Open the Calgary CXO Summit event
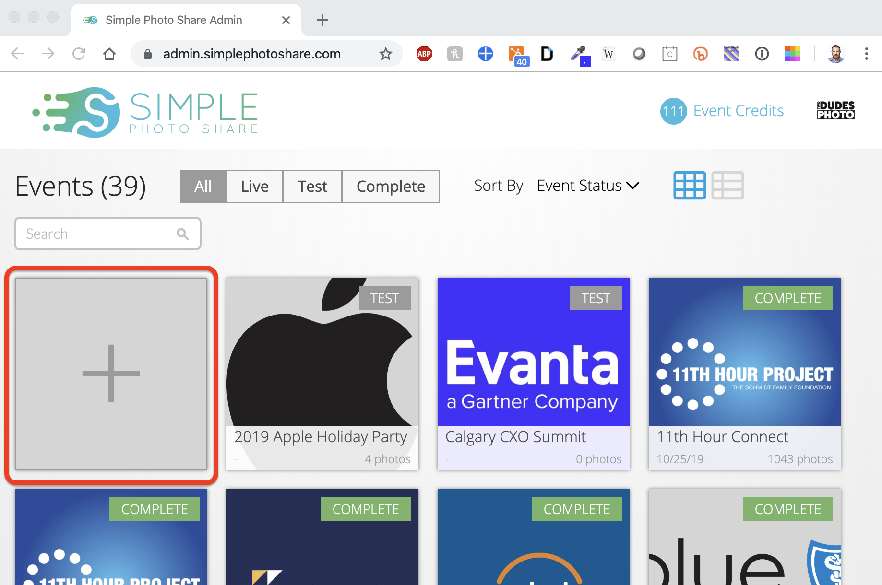882x585 pixels. tap(534, 374)
